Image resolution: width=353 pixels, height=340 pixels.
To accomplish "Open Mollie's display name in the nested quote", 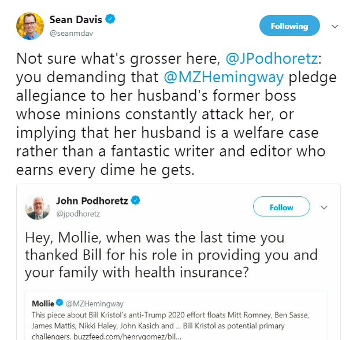I will tap(43, 304).
